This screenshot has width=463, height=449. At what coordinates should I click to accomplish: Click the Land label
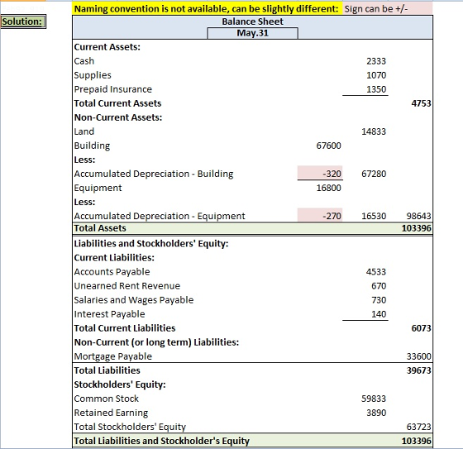click(x=84, y=131)
